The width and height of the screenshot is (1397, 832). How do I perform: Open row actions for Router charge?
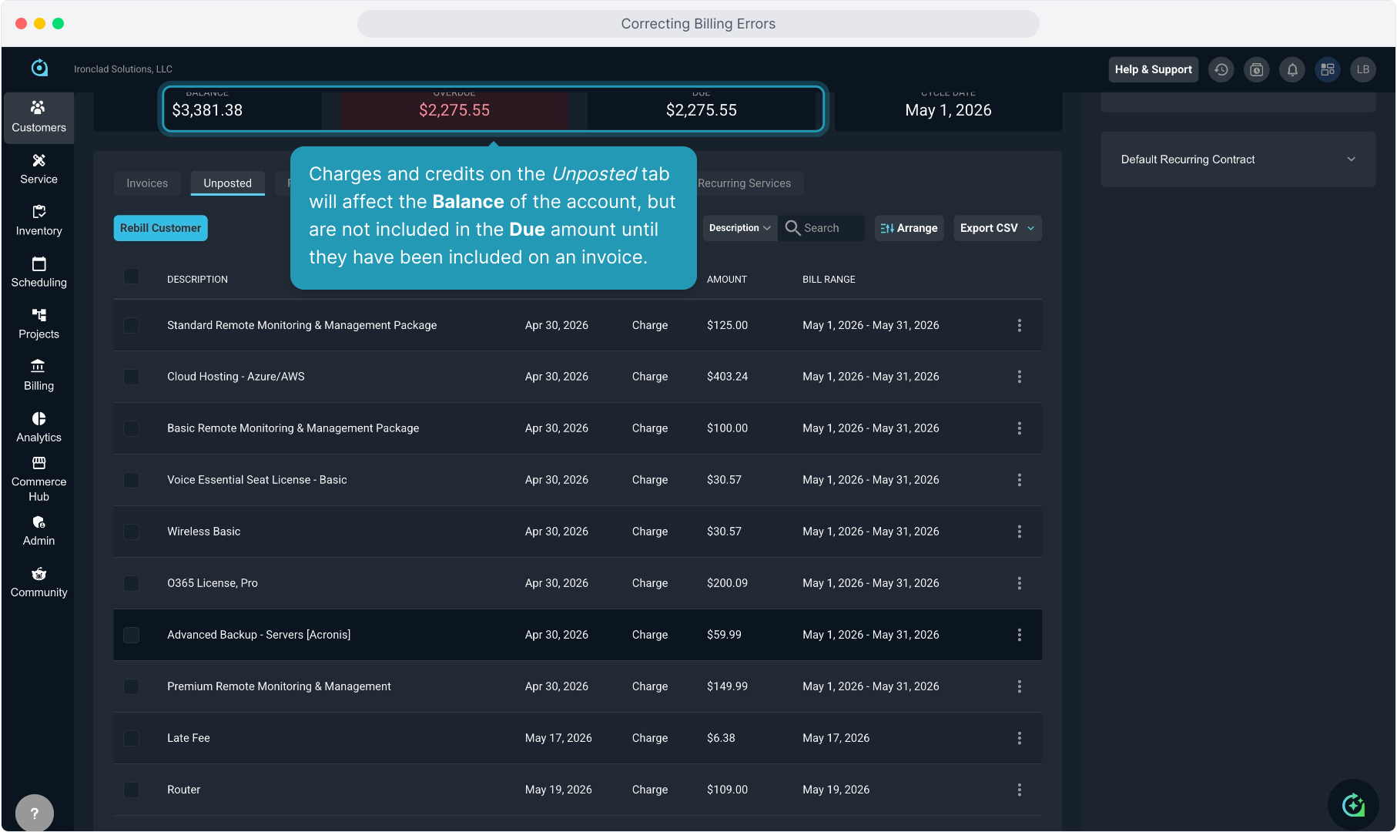(x=1020, y=790)
